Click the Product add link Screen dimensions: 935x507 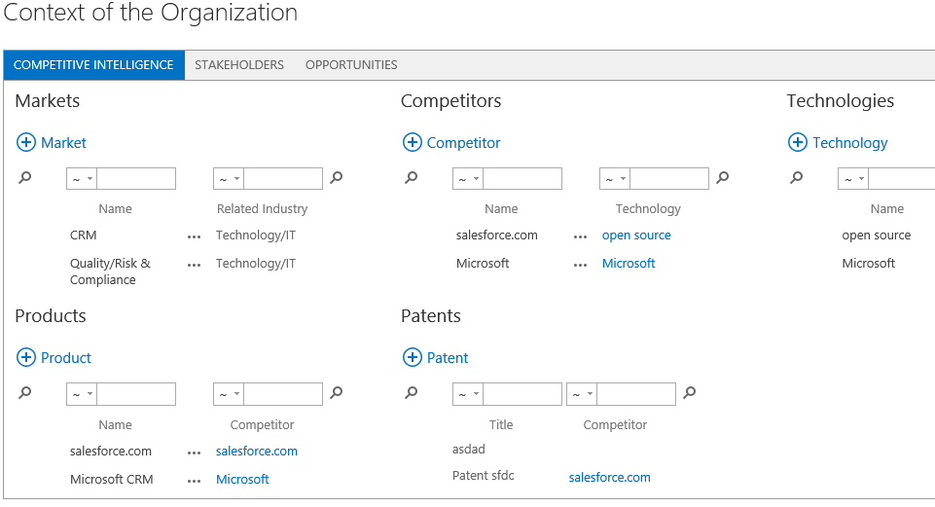coord(66,357)
